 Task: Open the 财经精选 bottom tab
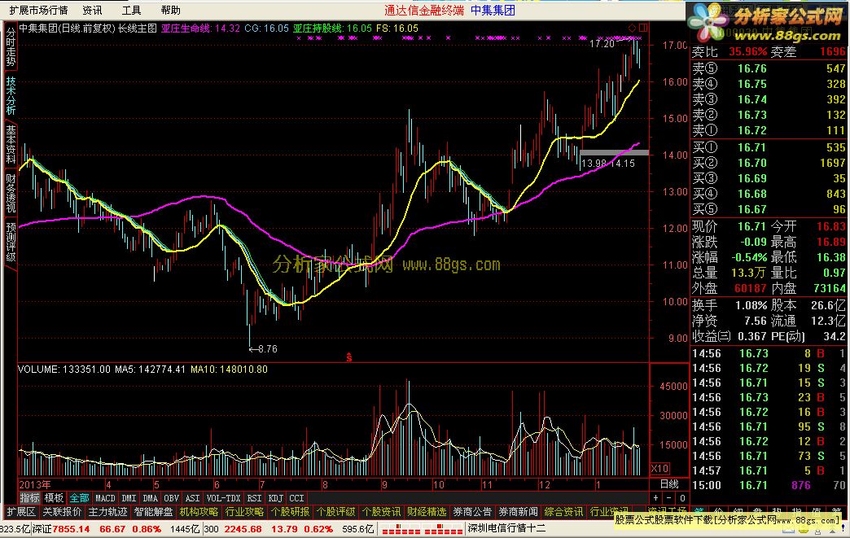click(x=427, y=511)
